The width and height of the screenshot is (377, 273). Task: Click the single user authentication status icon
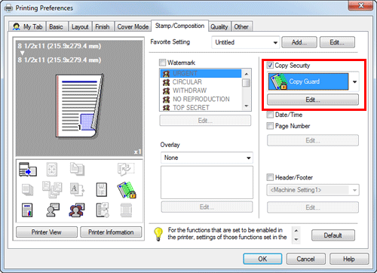53,210
